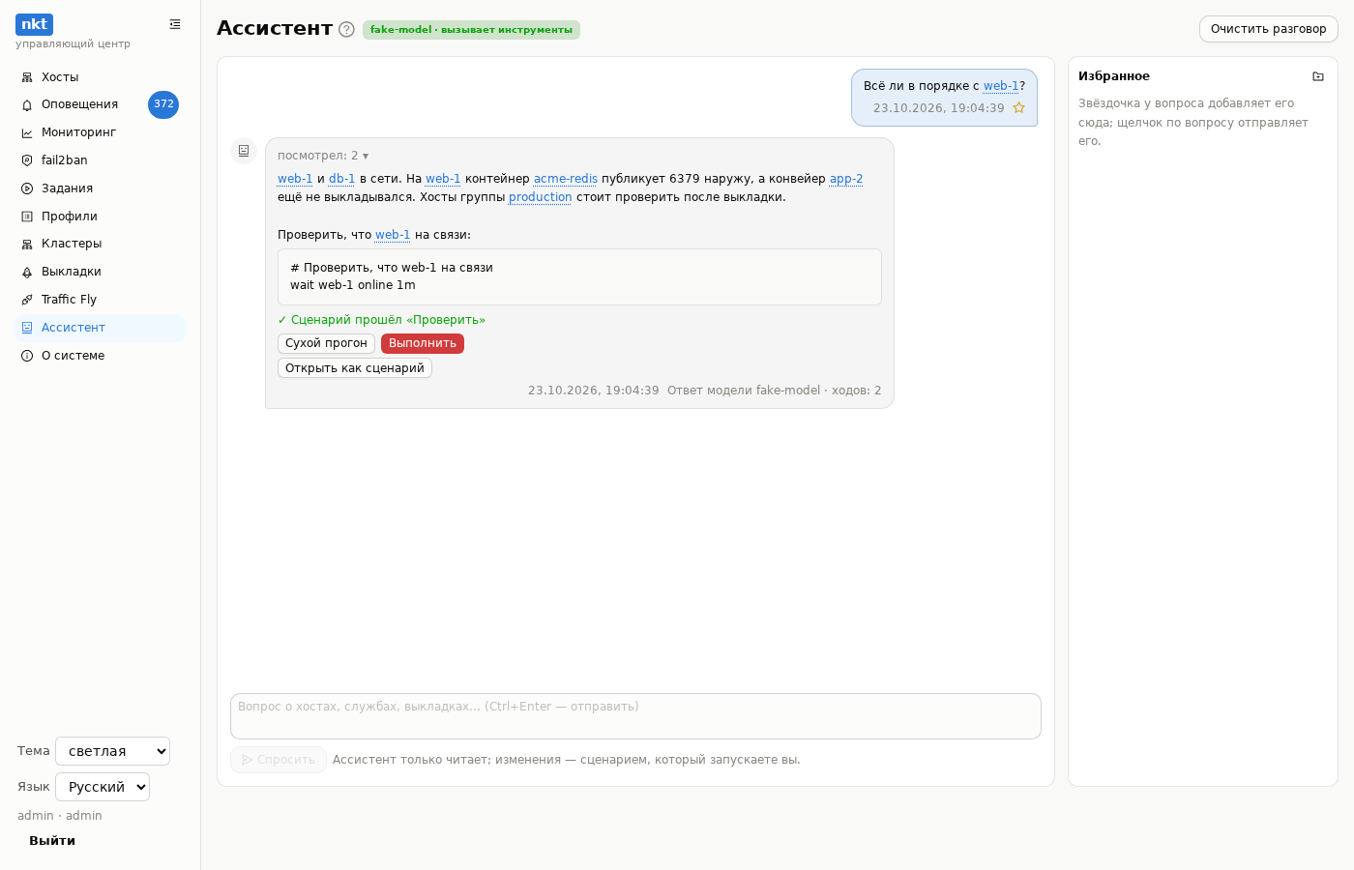Open the Язык language dropdown
This screenshot has width=1354, height=870.
[103, 787]
